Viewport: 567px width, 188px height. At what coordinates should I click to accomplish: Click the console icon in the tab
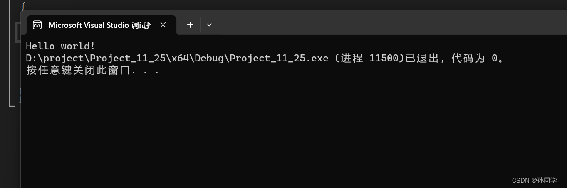(x=37, y=25)
